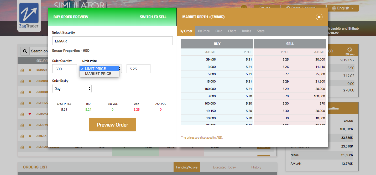The height and width of the screenshot is (175, 376).
Task: Open chart icon for ALFIRDO row
Action: tap(22, 103)
